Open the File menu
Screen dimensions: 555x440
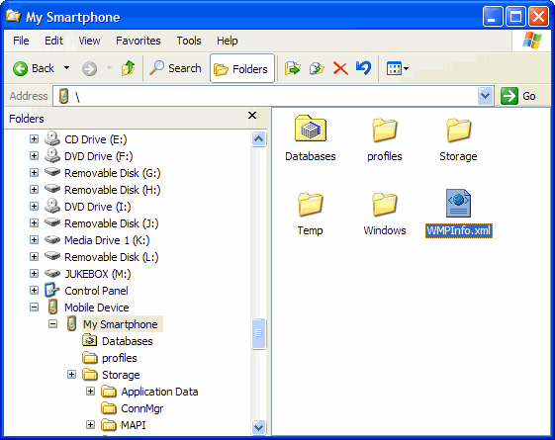21,41
